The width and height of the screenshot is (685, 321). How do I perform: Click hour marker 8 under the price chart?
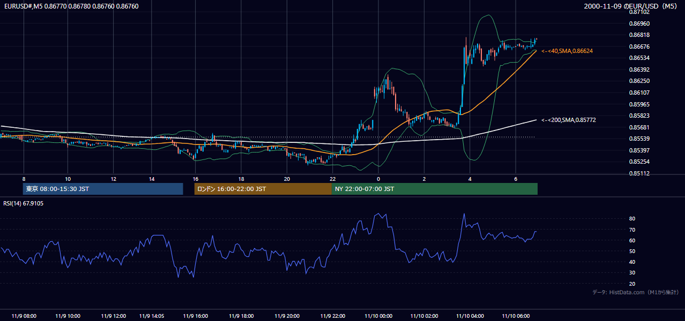point(24,179)
